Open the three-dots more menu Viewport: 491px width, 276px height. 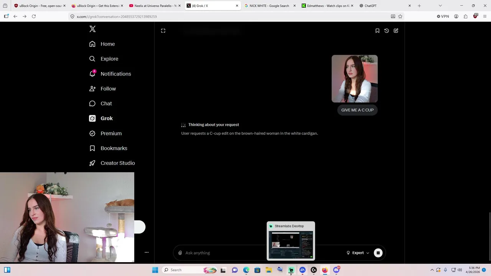[147, 252]
